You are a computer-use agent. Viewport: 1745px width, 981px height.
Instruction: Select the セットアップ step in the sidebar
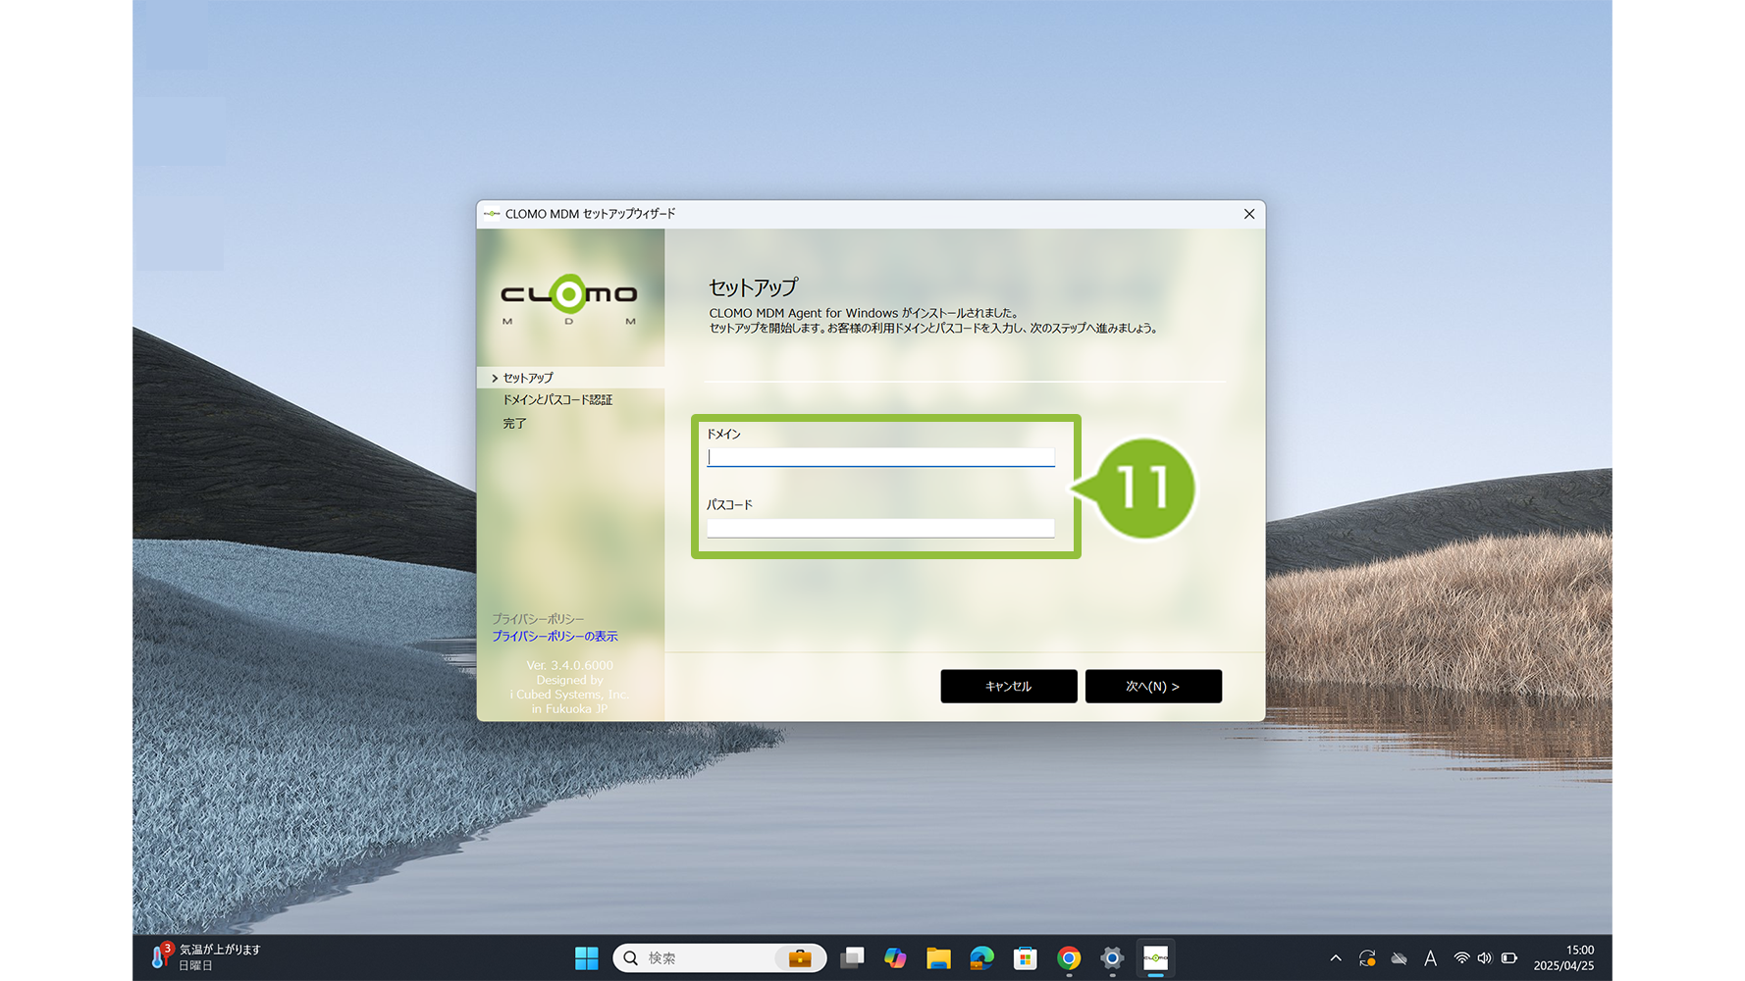[x=528, y=378]
